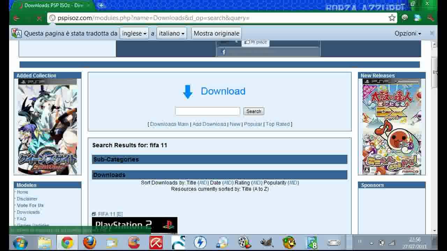
Task: Select the Downloads PSP ISOz browser tab
Action: tap(54, 5)
